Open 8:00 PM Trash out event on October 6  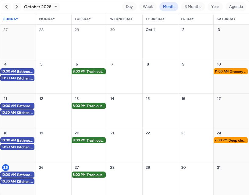[89, 72]
